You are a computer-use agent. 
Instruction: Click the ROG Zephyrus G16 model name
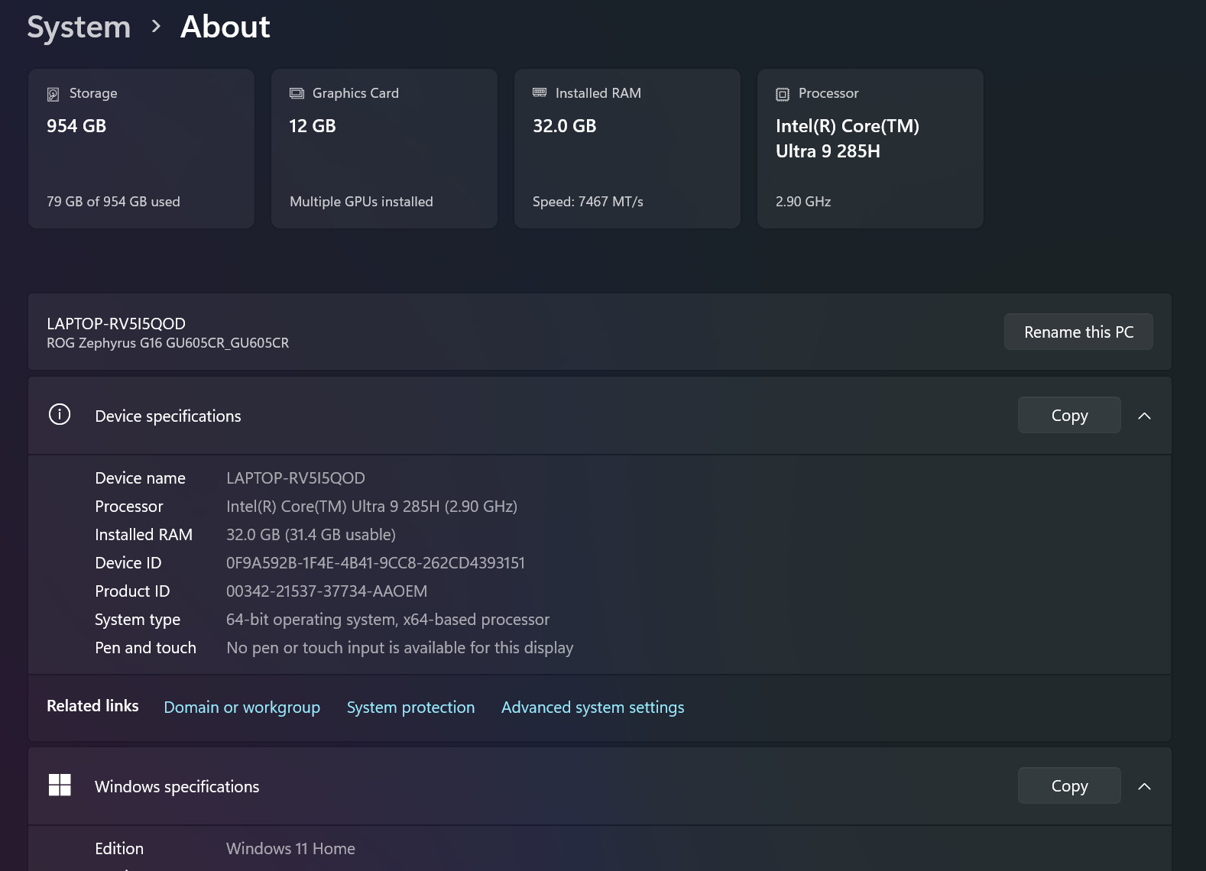(167, 343)
